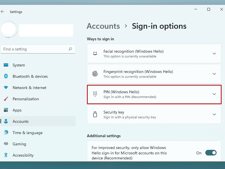Expand Facial recognition (Windows Hello) chevron
Viewport: 225px width, 169px height.
point(214,54)
